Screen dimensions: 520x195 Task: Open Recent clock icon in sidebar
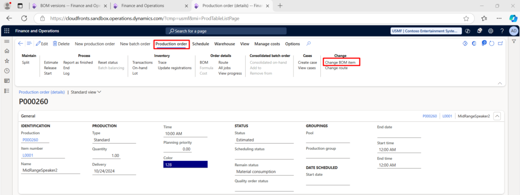7,71
